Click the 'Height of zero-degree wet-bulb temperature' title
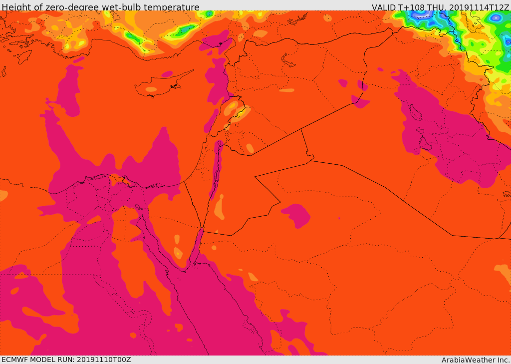 pos(100,7)
